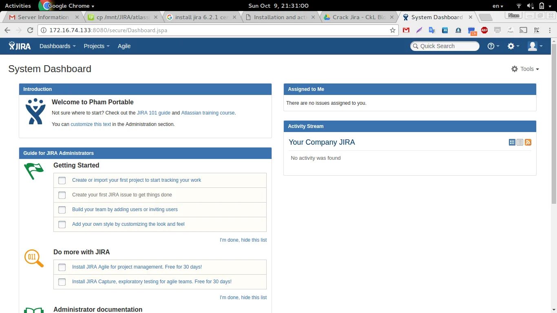Click the Nhan profile button in Chrome
Viewport: 557px width, 313px height.
click(514, 15)
